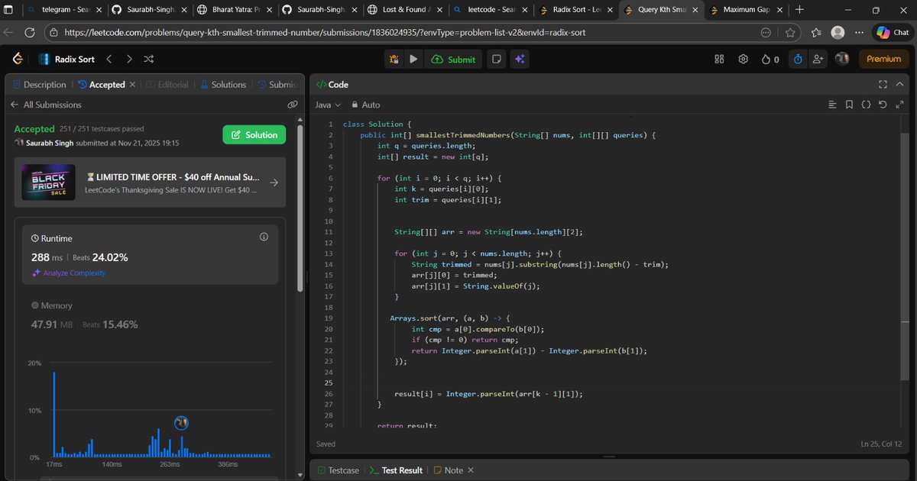Toggle the stopwatch timer

point(798,59)
